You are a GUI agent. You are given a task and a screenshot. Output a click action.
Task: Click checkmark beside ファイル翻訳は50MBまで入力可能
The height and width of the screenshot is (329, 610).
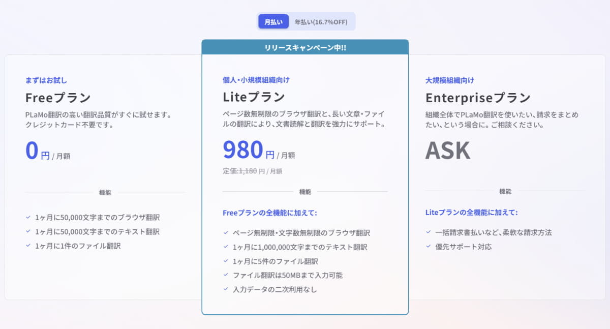225,275
